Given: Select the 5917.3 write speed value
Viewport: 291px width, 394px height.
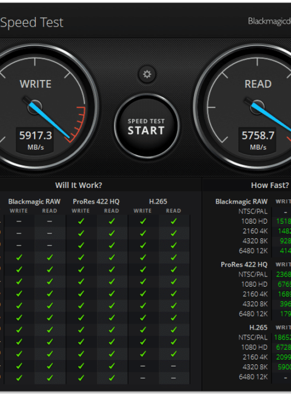Looking at the screenshot, I should 36,135.
